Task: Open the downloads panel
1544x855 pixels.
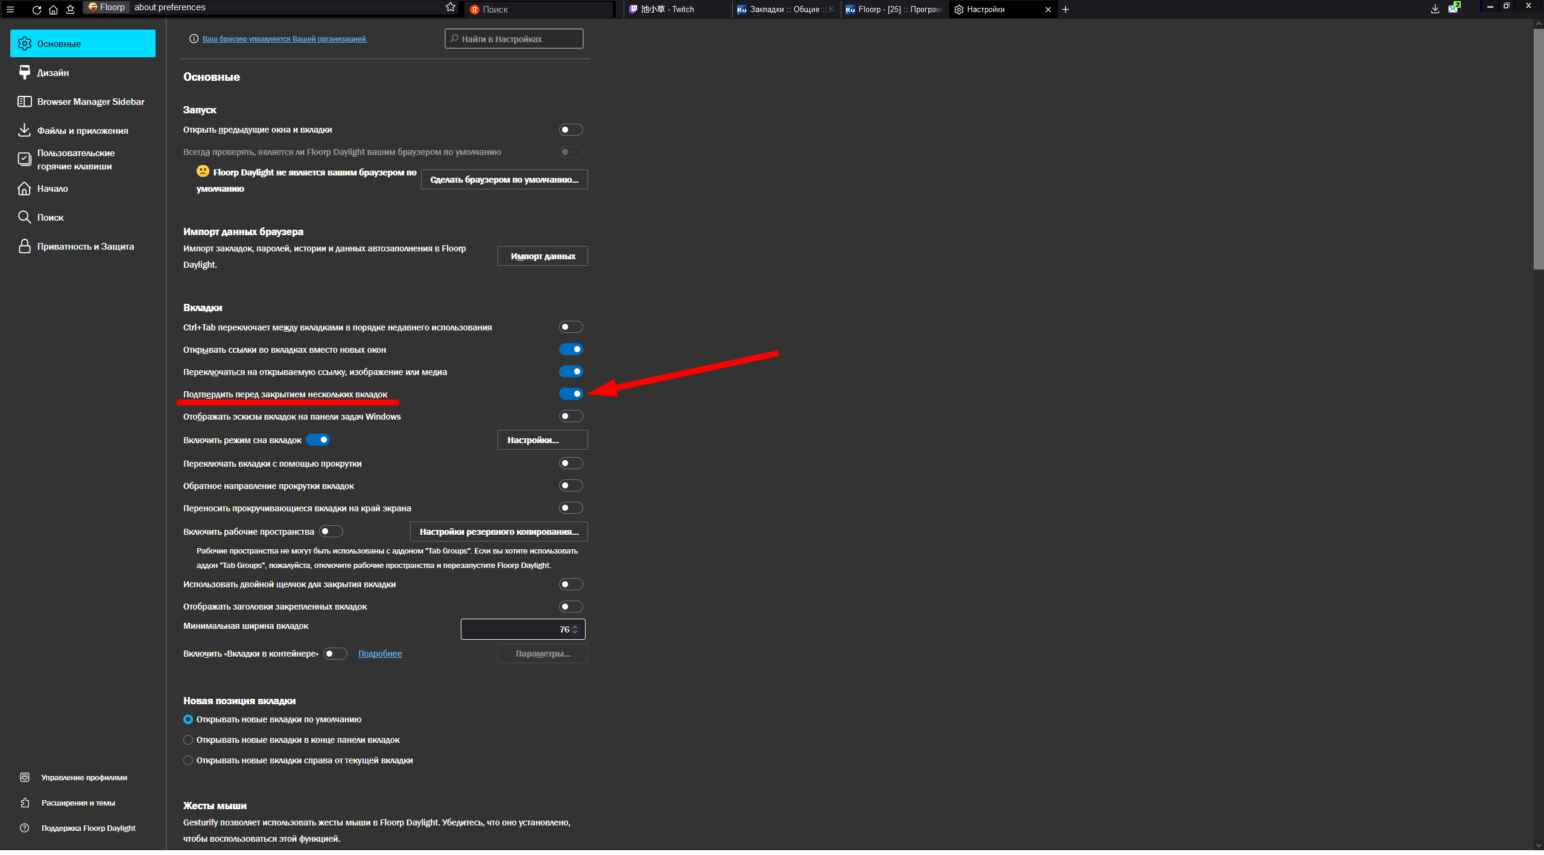Action: (1435, 8)
